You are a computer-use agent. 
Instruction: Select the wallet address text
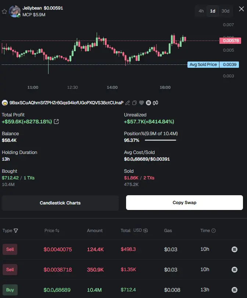click(67, 103)
